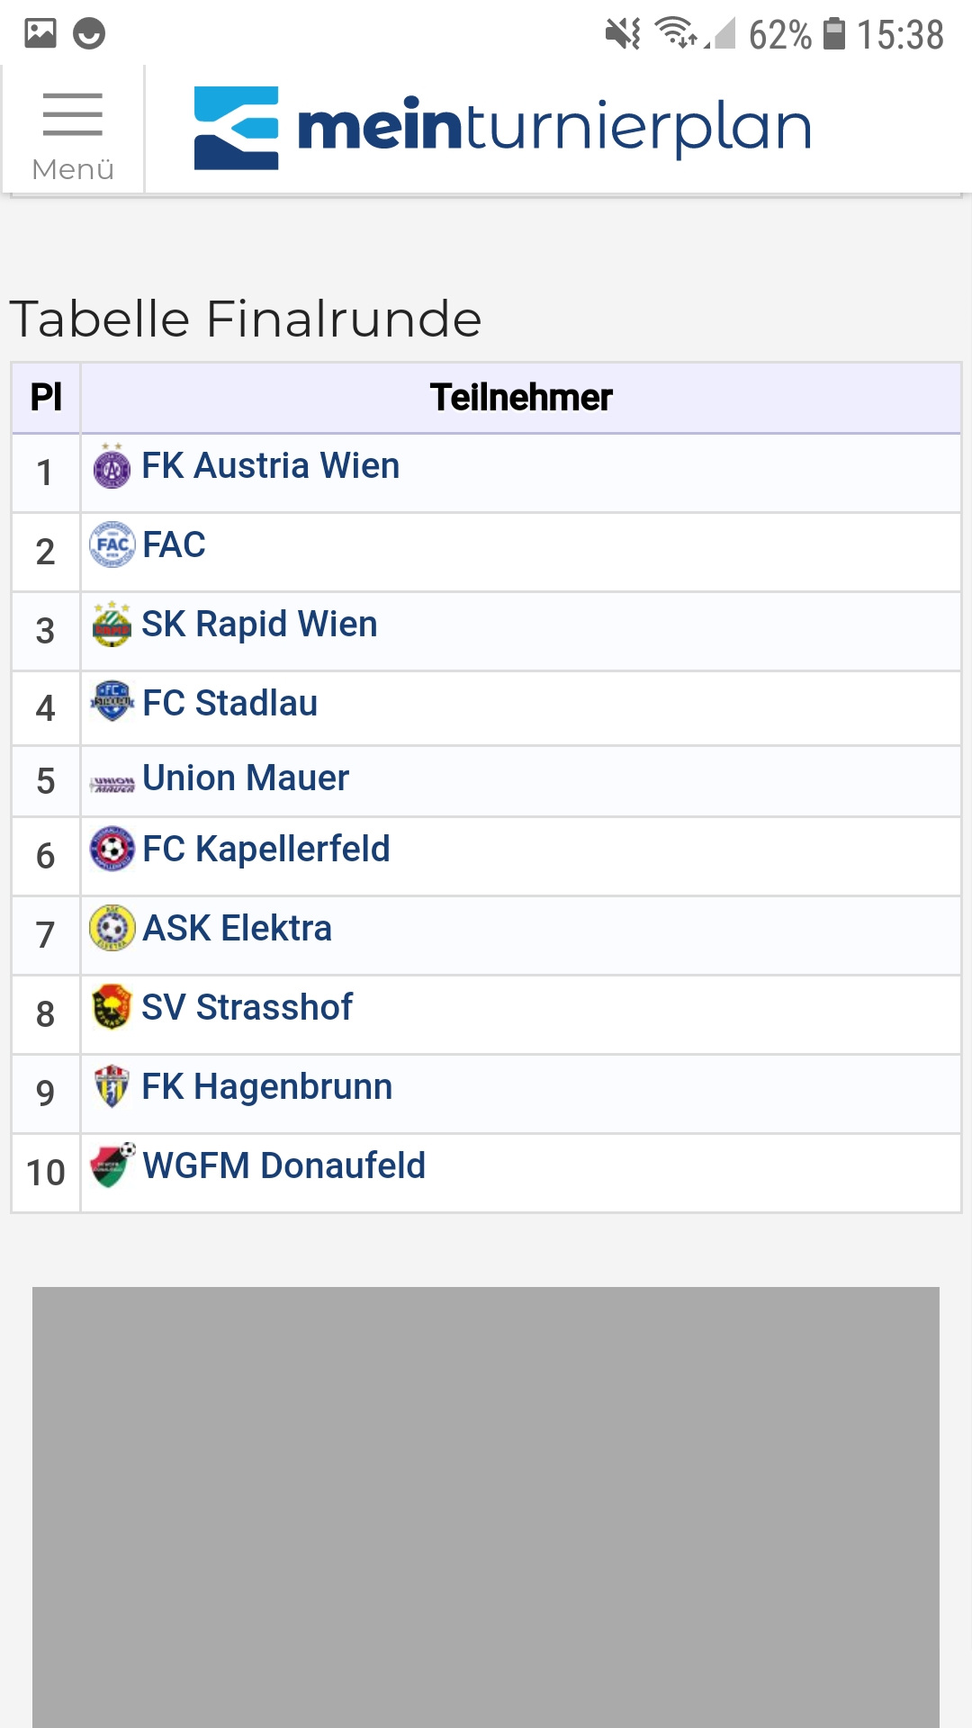Screen dimensions: 972x1728
Task: Tap the SV Strasshof crest icon
Action: pyautogui.click(x=112, y=1007)
